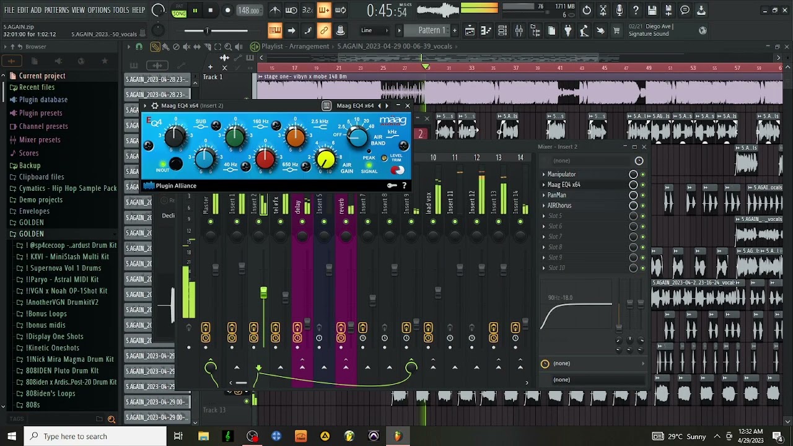The height and width of the screenshot is (446, 793).
Task: Select the mute tool in Playlist toolbar
Action: click(186, 46)
